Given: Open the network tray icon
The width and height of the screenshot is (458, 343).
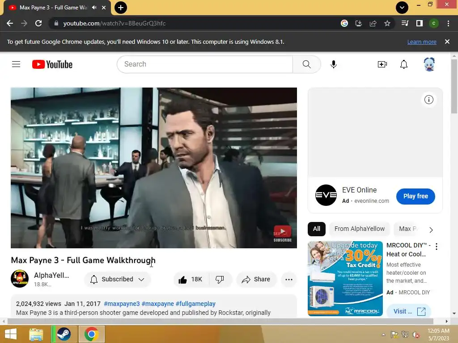Looking at the screenshot, I should pyautogui.click(x=405, y=335).
